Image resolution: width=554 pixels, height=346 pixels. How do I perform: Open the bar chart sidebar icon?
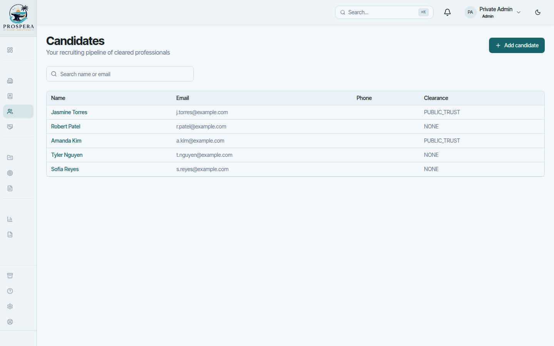[x=10, y=219]
